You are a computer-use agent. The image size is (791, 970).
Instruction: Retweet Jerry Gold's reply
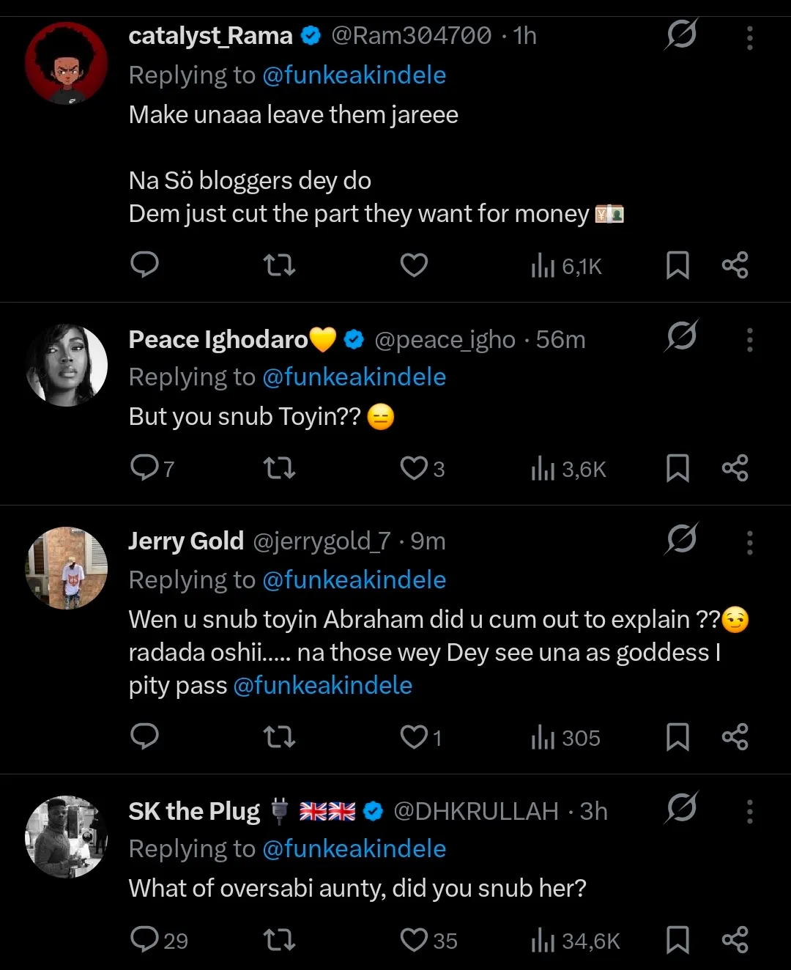coord(279,736)
